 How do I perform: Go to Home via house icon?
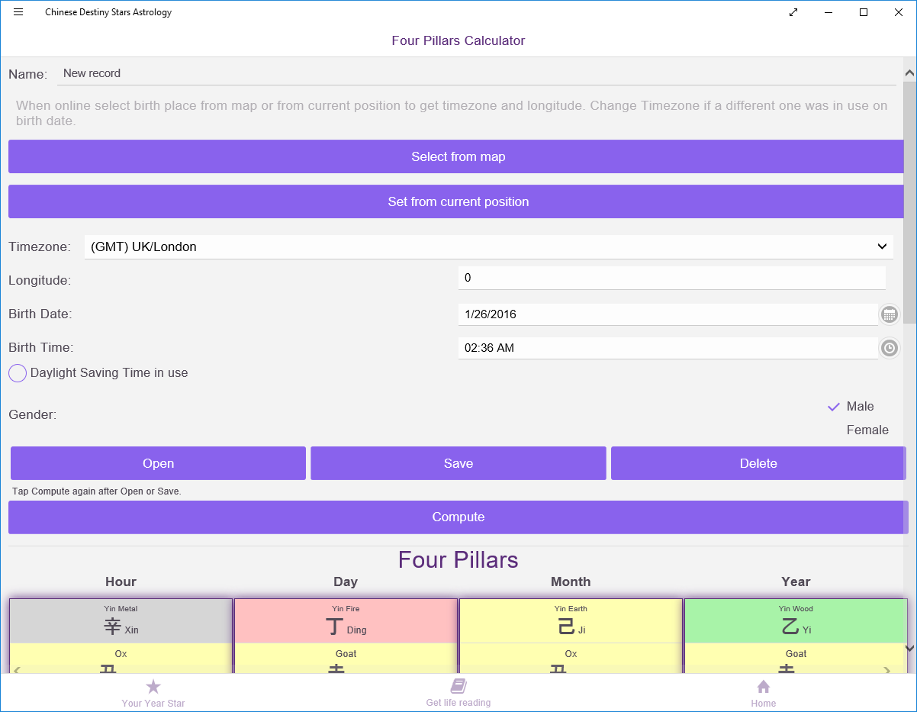tap(764, 686)
